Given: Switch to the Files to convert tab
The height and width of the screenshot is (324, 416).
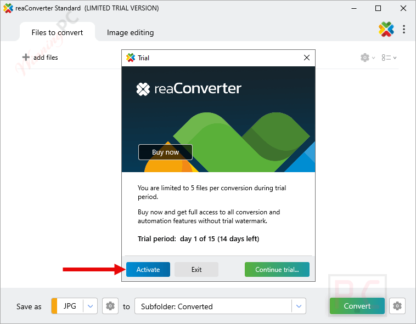Looking at the screenshot, I should tap(57, 32).
